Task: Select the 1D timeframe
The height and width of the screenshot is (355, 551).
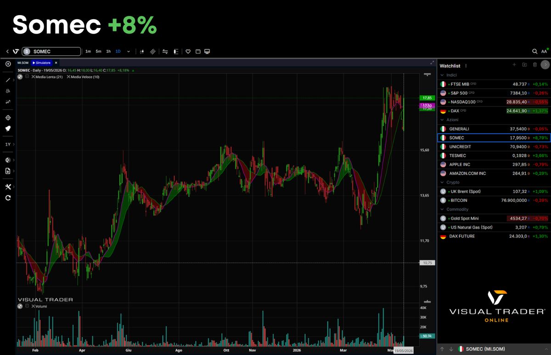Action: (118, 51)
